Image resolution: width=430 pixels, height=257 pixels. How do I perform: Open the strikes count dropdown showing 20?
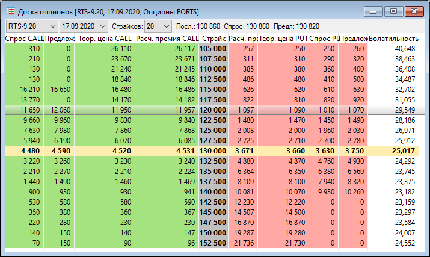coord(158,26)
